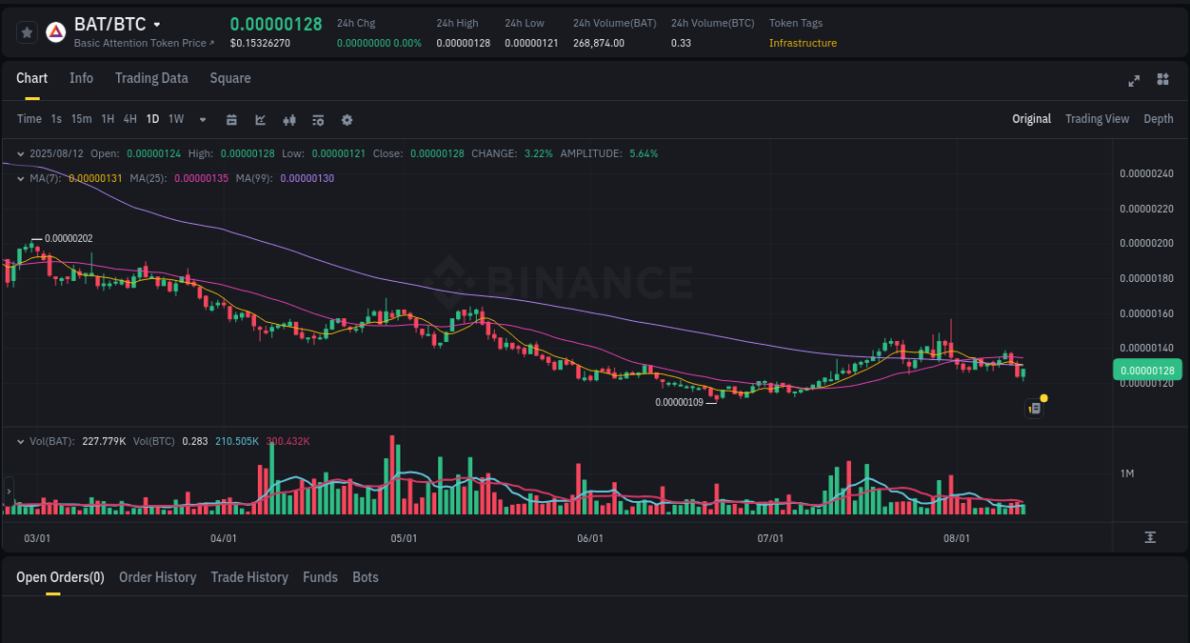1190x643 pixels.
Task: Click the 05/01 date axis label
Action: pyautogui.click(x=404, y=538)
